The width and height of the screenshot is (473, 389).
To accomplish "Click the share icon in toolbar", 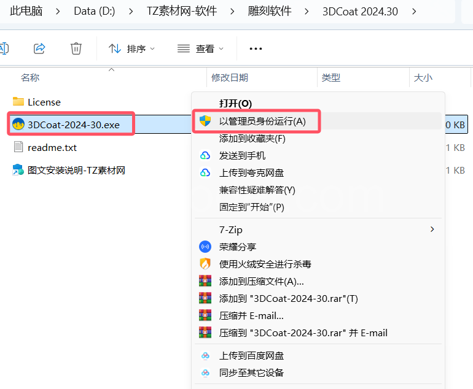I will [39, 48].
